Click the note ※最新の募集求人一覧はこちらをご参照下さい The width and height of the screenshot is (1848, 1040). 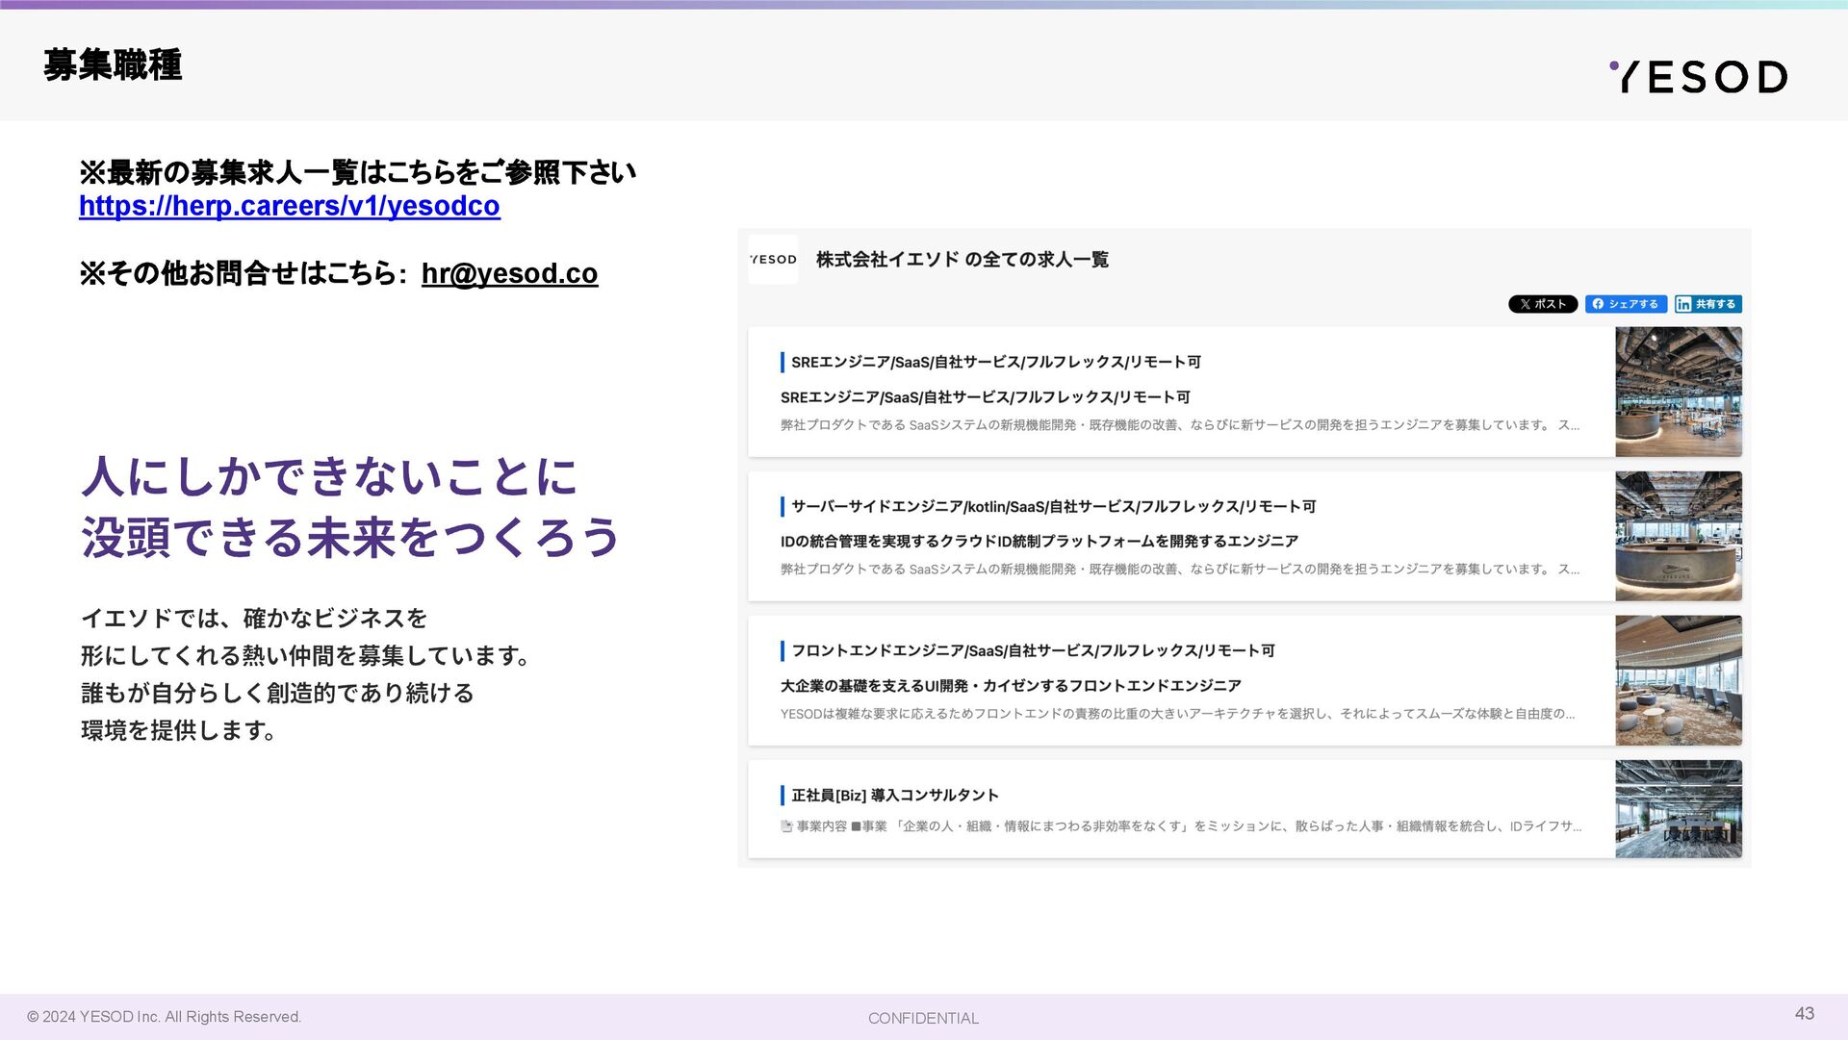click(x=357, y=172)
